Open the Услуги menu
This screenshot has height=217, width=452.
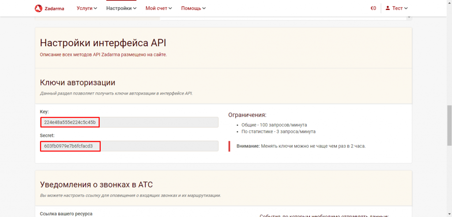(87, 8)
